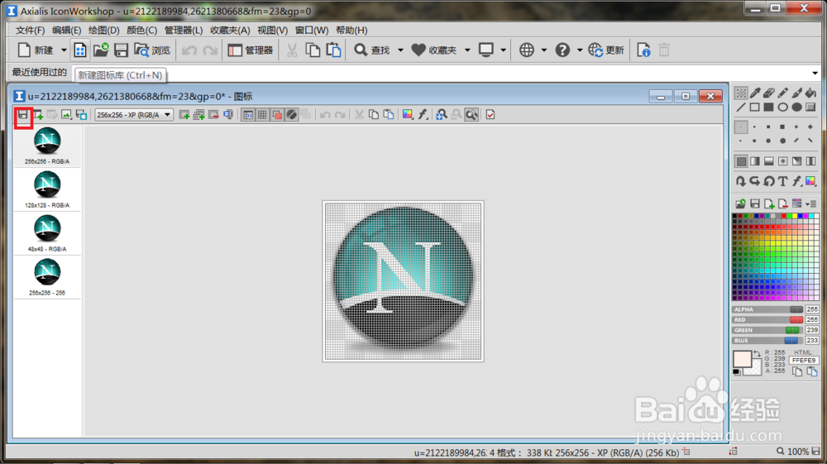Open the 管理器(L) menu
Viewport: 827px width, 464px height.
click(x=184, y=30)
